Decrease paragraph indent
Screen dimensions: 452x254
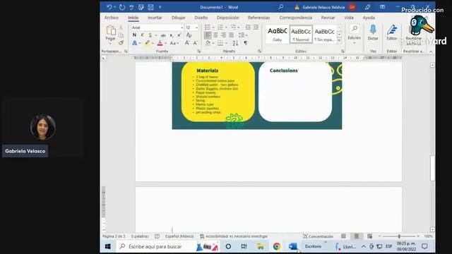[248, 28]
